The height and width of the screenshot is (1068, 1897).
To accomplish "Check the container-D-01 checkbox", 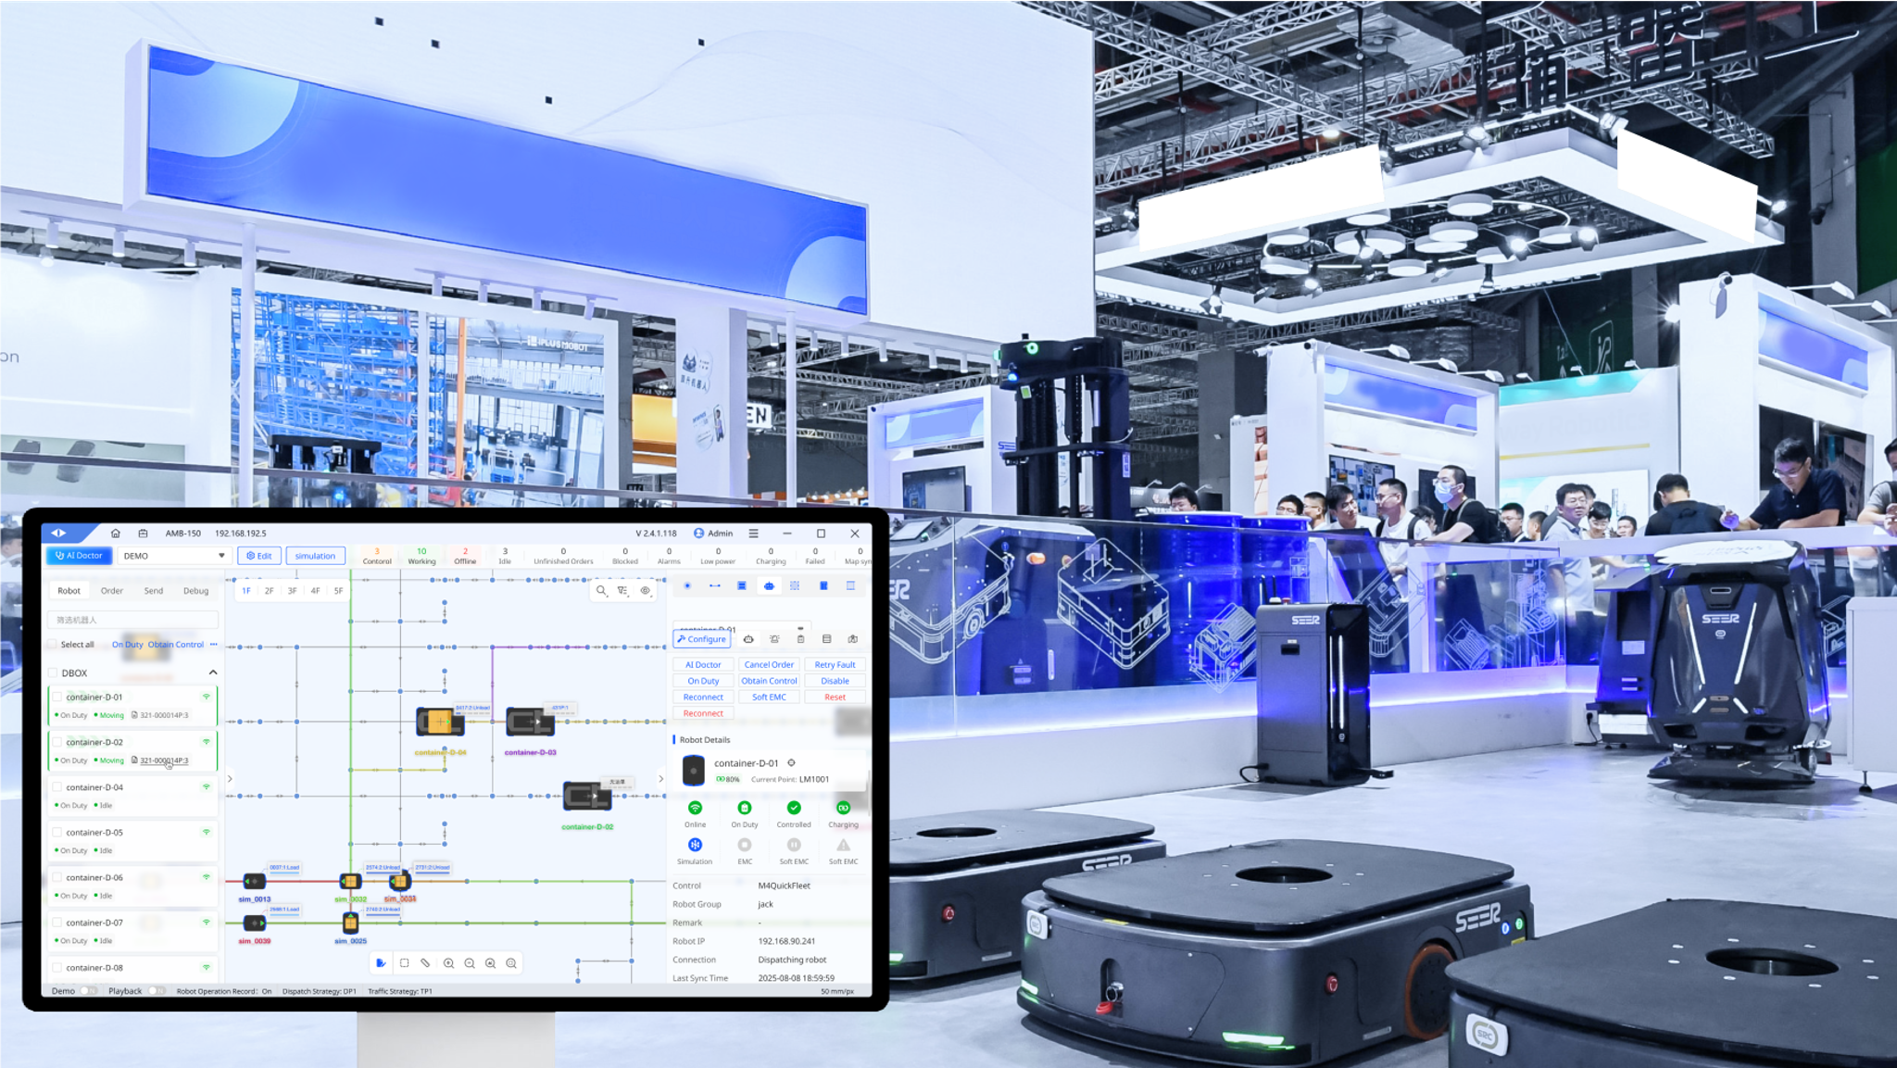I will click(x=56, y=697).
